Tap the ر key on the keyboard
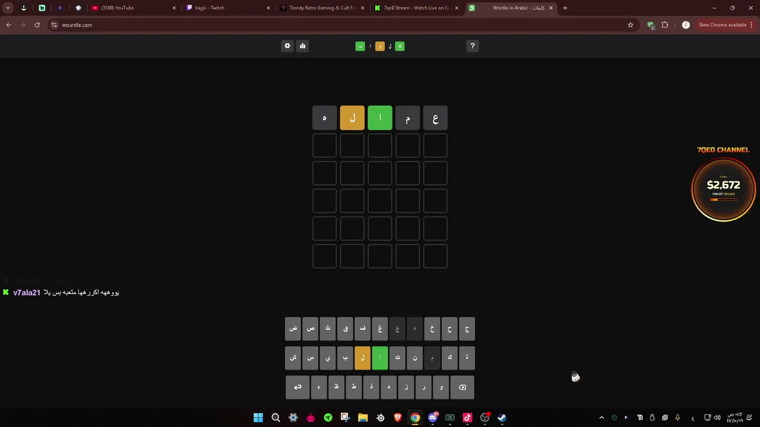 pos(424,387)
